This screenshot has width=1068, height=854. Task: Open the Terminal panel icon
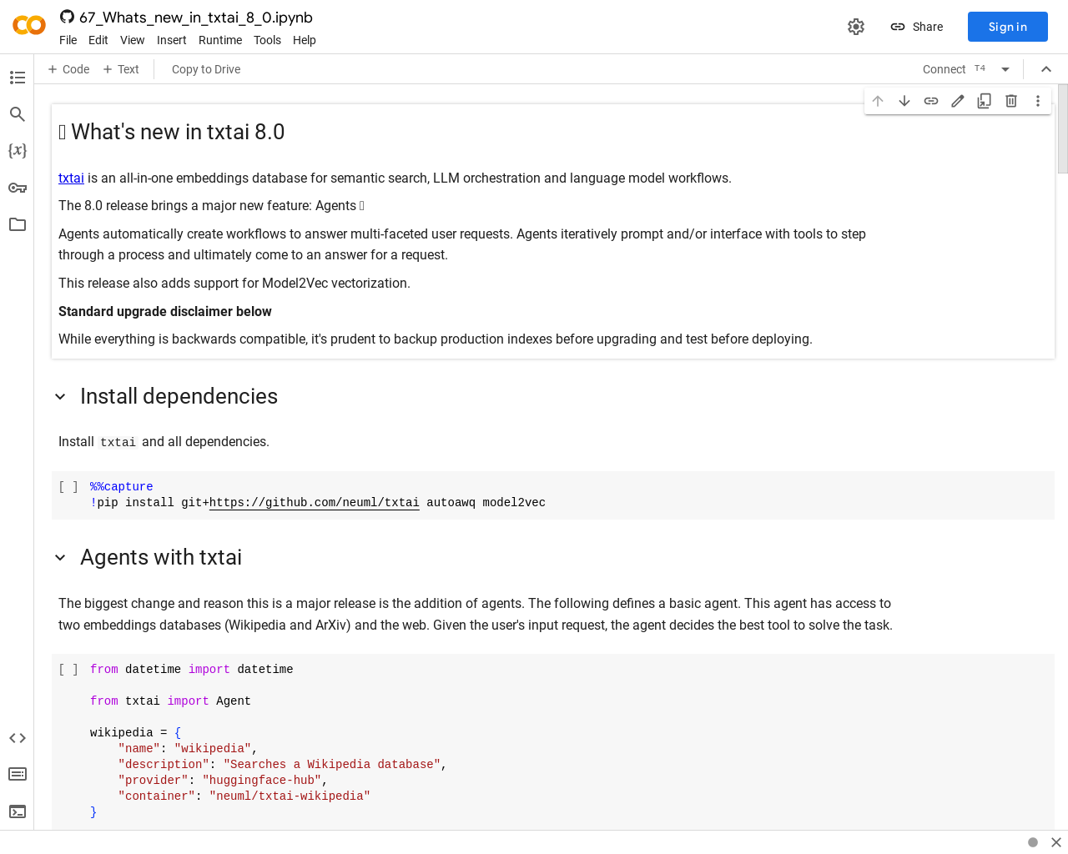point(18,811)
